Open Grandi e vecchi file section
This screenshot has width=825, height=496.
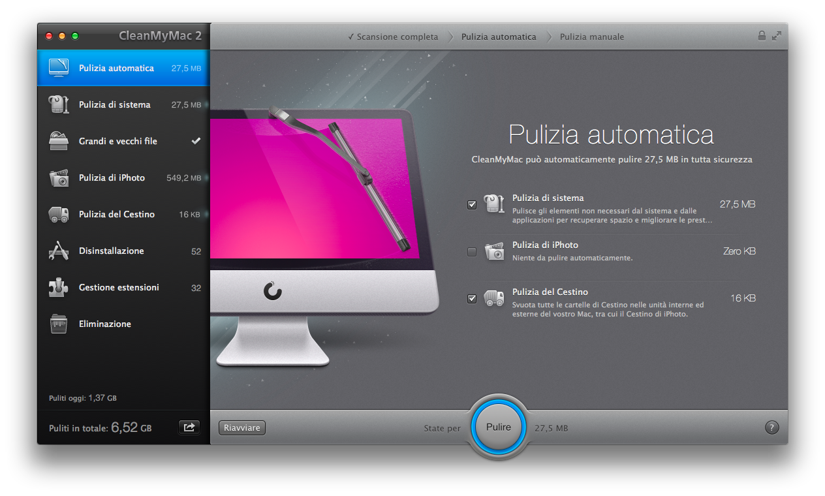point(118,141)
